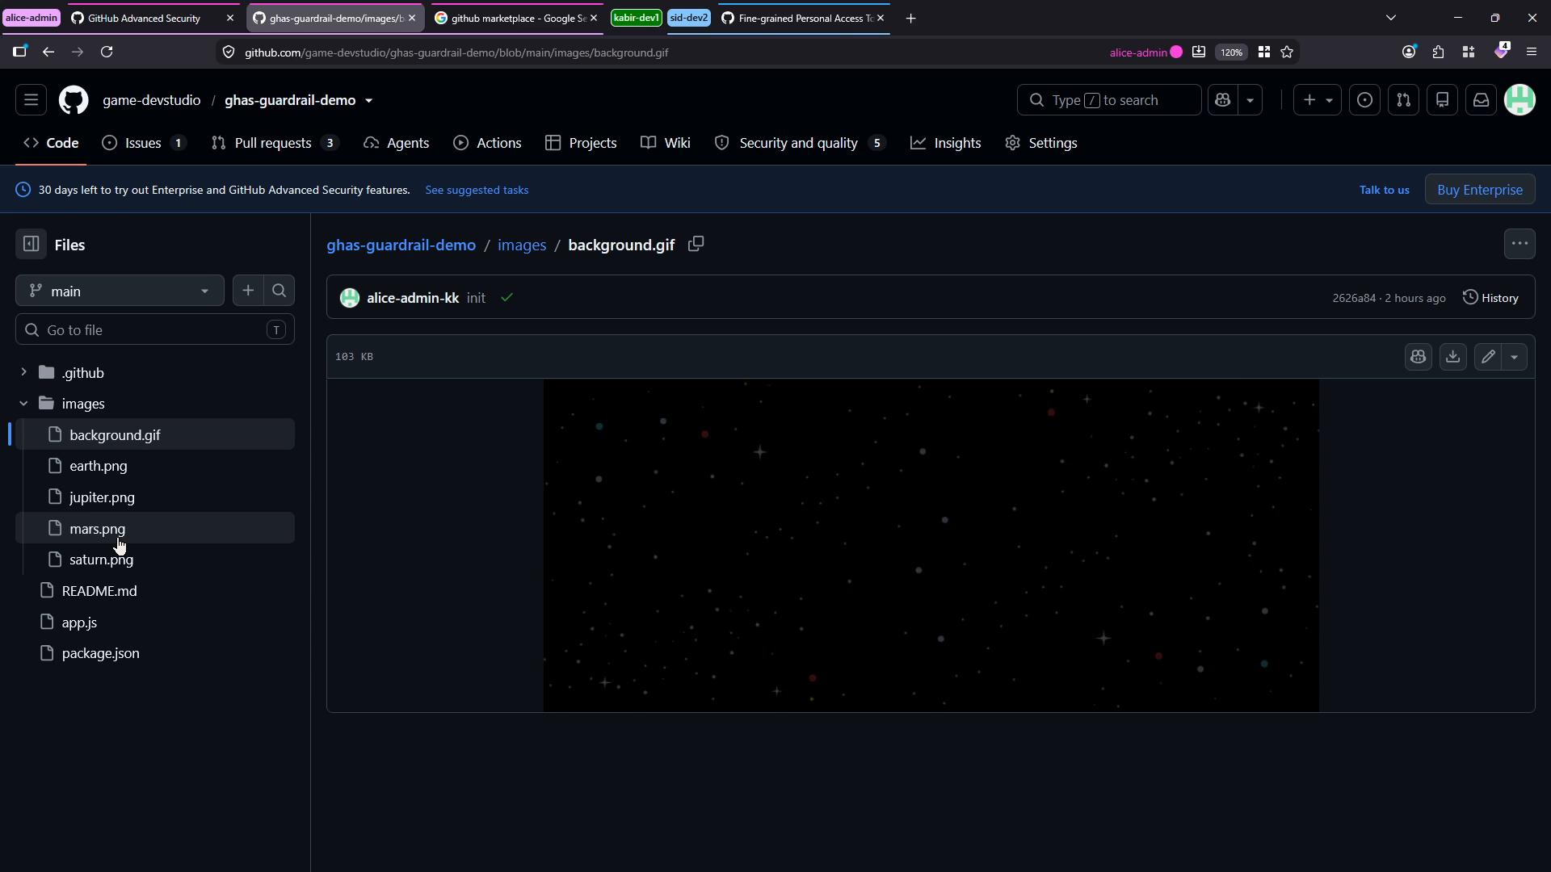Ask Copilot about this file
1551x872 pixels.
[x=1418, y=357]
